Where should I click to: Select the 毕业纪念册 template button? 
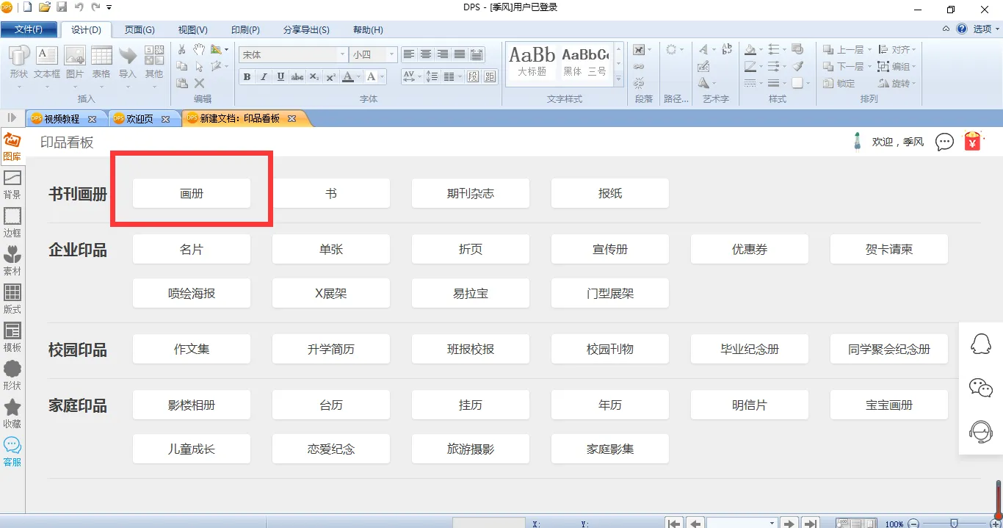click(x=750, y=350)
